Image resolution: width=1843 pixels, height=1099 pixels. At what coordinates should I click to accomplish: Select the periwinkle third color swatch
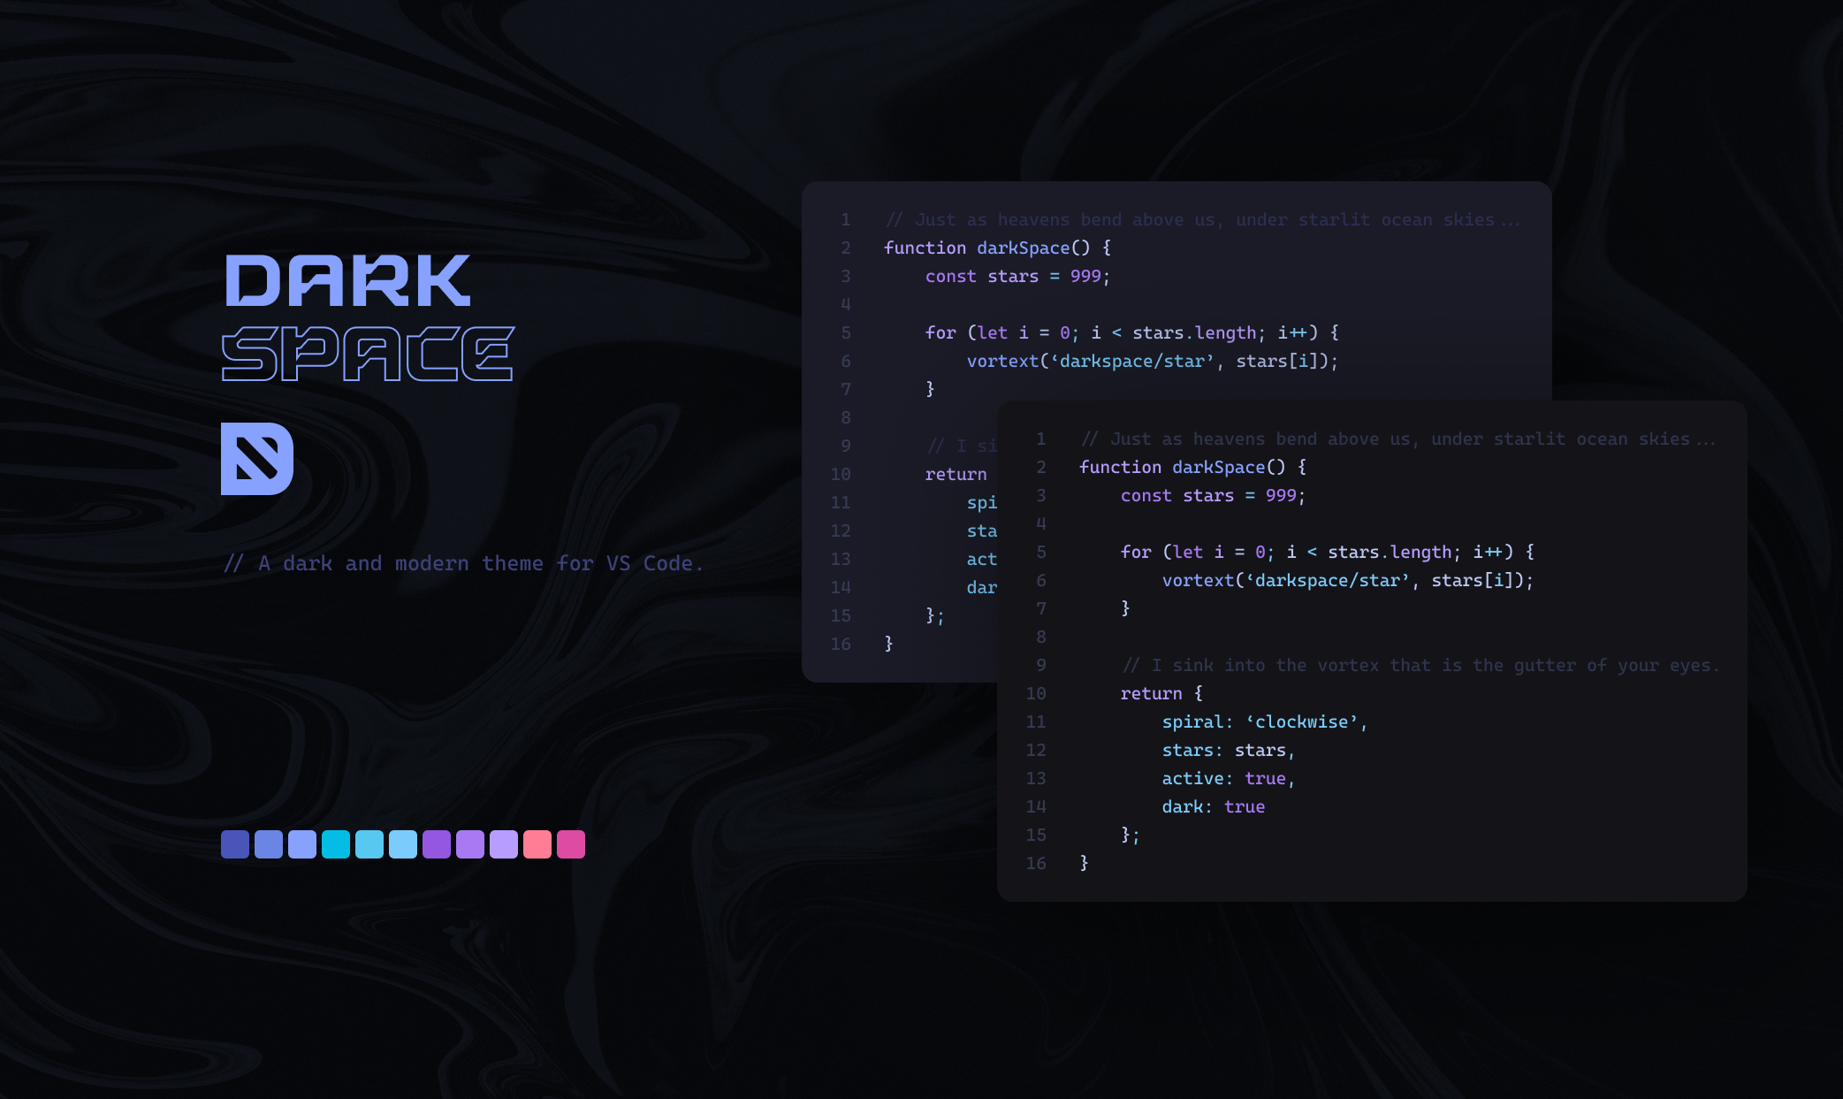pos(302,844)
